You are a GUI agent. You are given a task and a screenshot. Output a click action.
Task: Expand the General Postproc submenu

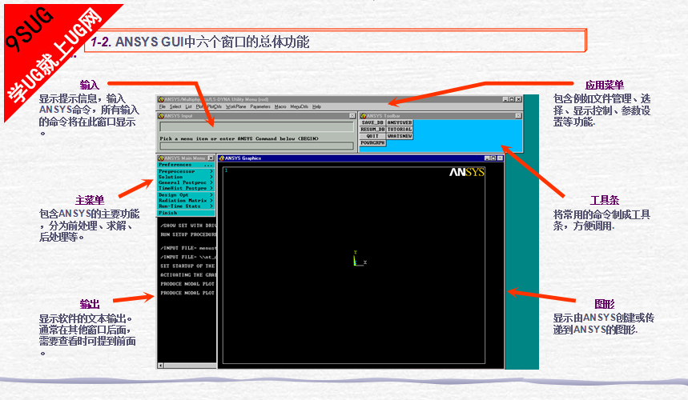(x=186, y=182)
